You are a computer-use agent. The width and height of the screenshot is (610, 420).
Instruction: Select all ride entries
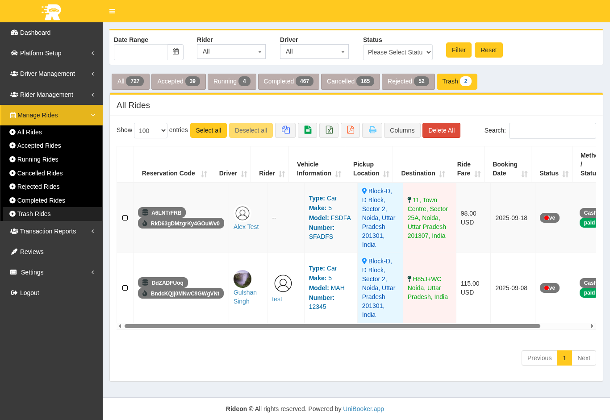tap(208, 130)
